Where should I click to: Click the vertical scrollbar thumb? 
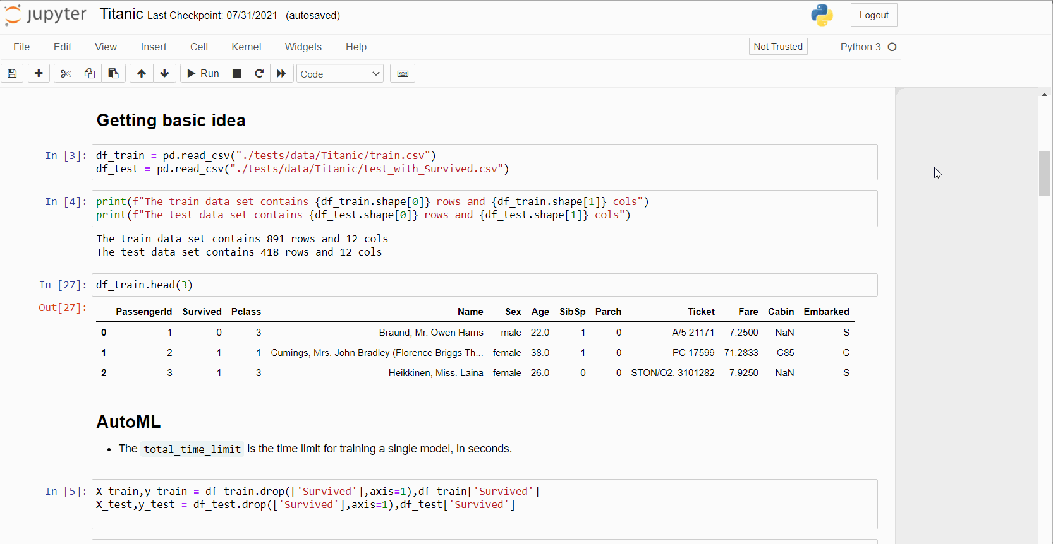(1044, 174)
